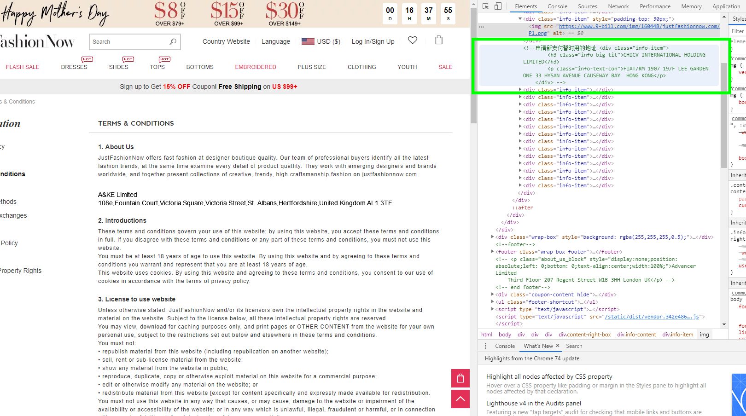Switch to the DevTools Console tab
This screenshot has height=416, width=746.
pos(557,6)
